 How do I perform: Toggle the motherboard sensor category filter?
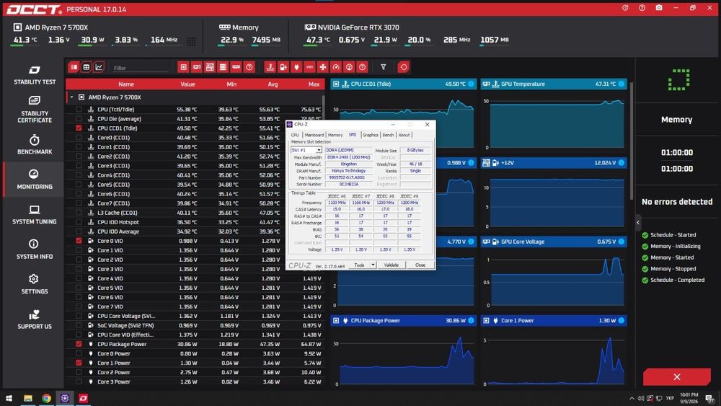point(210,67)
